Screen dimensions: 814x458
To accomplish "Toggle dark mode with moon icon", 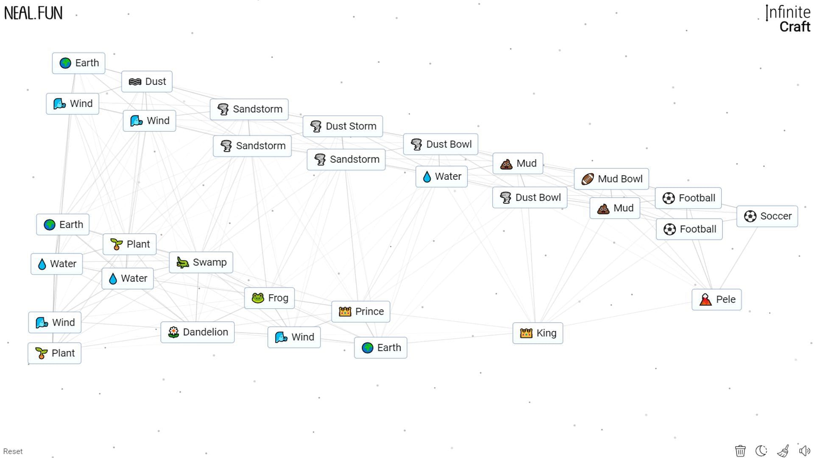I will click(761, 451).
